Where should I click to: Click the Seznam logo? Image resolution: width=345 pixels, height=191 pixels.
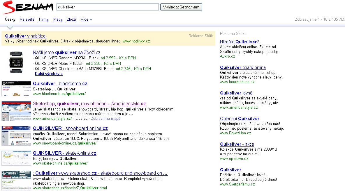click(28, 7)
